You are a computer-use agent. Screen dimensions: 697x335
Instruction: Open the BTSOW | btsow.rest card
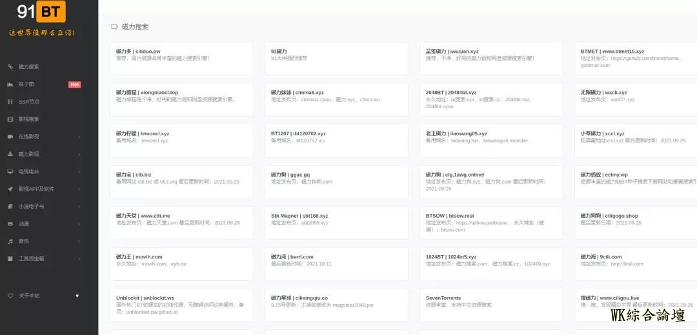pos(491,223)
